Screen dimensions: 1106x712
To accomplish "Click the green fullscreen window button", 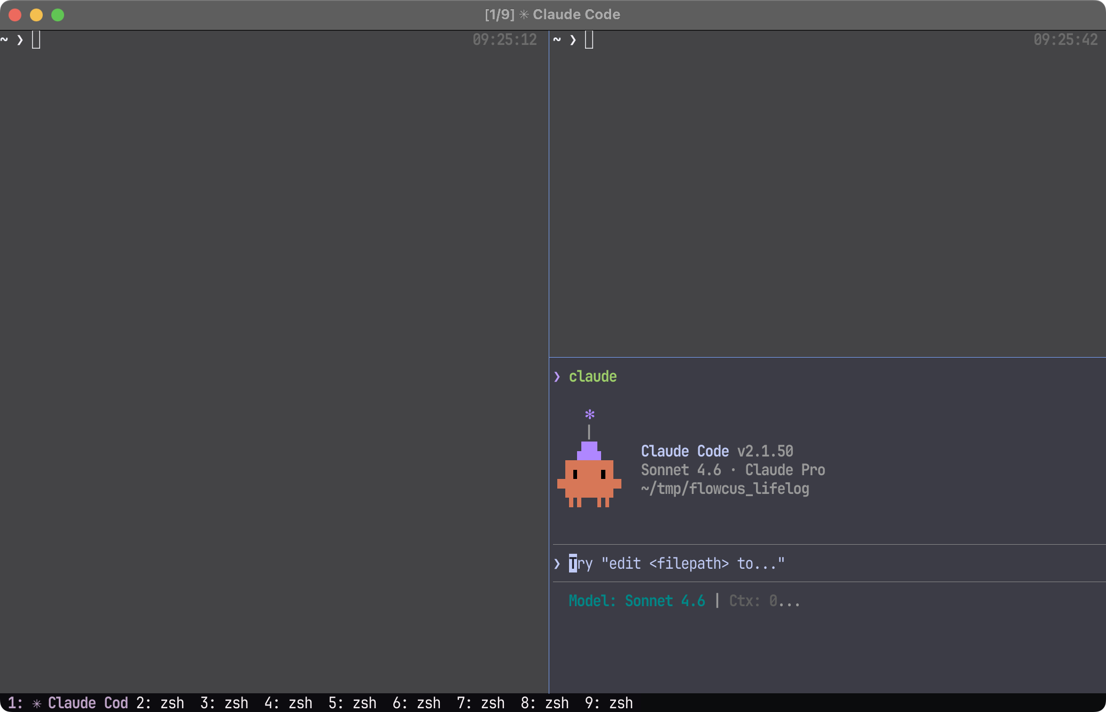I will pyautogui.click(x=58, y=15).
